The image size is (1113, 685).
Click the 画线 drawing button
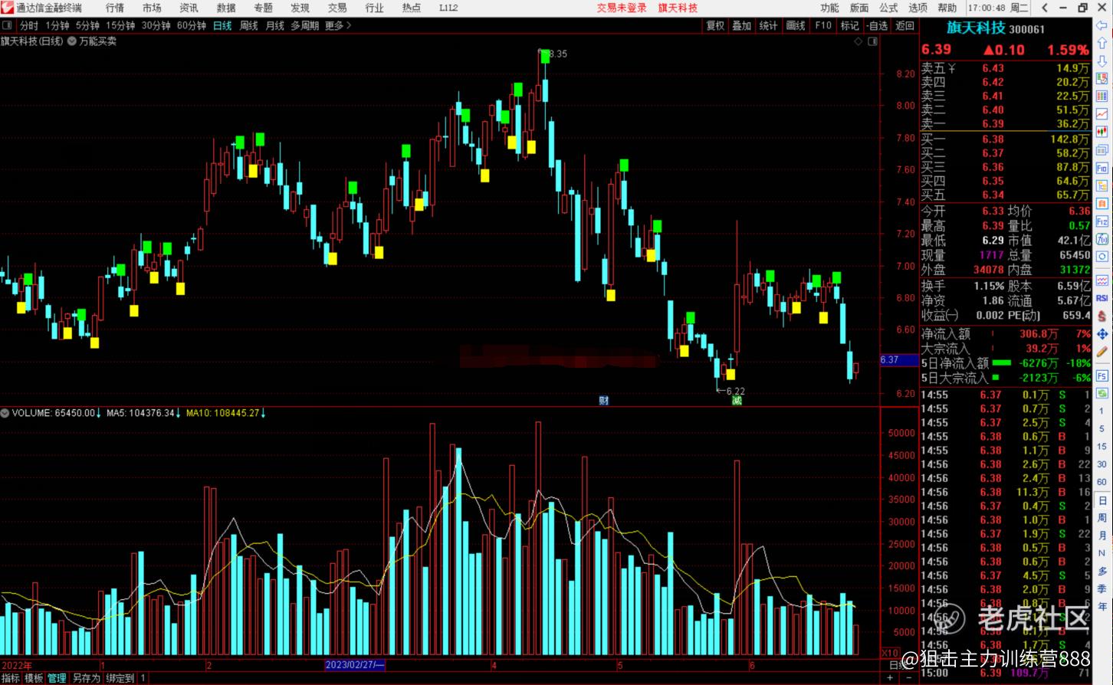tap(796, 26)
